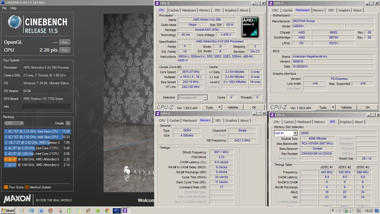
Task: Open the stacked windows taskbar icon
Action: [79, 211]
